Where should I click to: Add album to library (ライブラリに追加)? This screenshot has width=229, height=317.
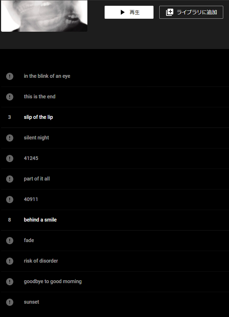pyautogui.click(x=191, y=12)
